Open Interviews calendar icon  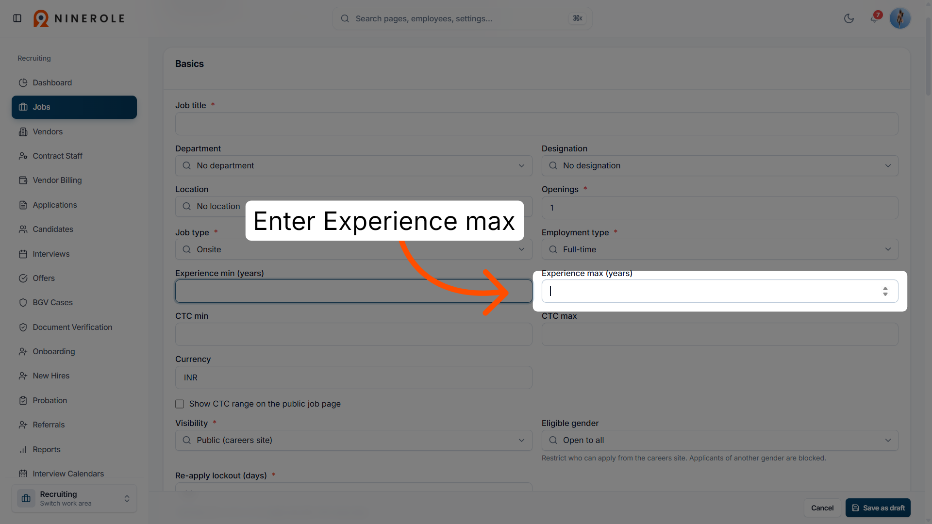[23, 254]
